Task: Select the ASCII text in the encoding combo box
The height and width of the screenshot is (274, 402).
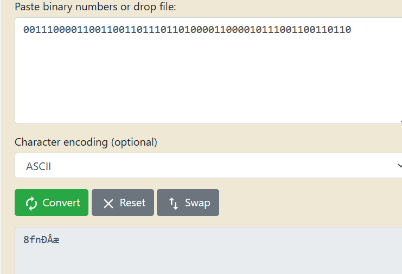Action: (x=39, y=167)
